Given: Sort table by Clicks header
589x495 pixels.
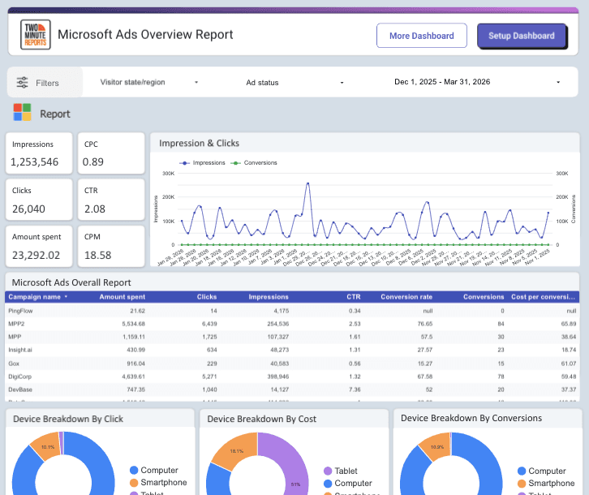Looking at the screenshot, I should (x=207, y=297).
